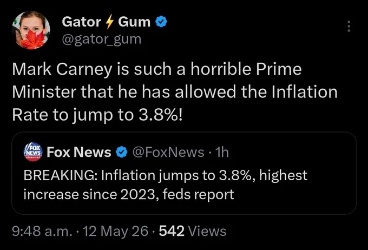The image size is (368, 250).
Task: Click Gator Gum's maple leaf profile picture
Action: coord(31,30)
